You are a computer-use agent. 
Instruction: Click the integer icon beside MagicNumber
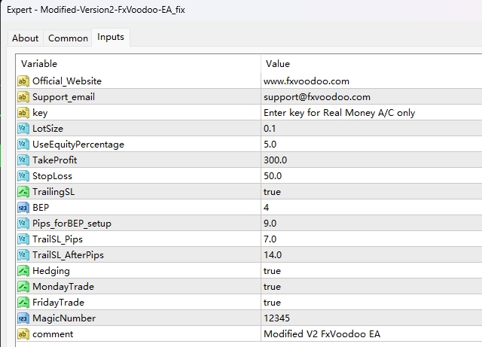click(23, 318)
